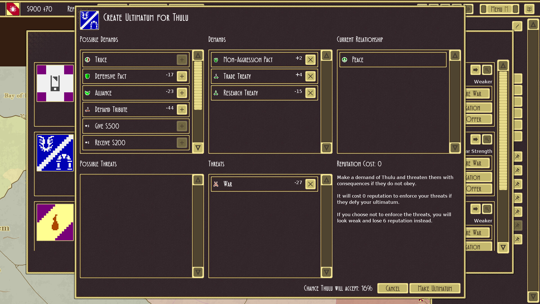Viewport: 540px width, 304px height.
Task: Click the crossed-swords War threat icon
Action: [216, 184]
